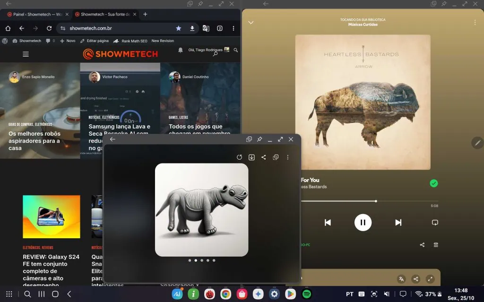Image resolution: width=484 pixels, height=302 pixels.
Task: Go to the previous Spotify track
Action: pos(328,223)
